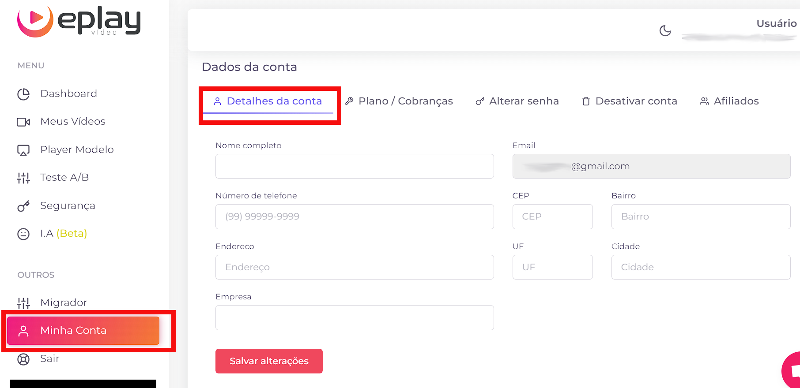Click the Player Modelo screen icon
This screenshot has height=388, width=800.
(x=23, y=150)
